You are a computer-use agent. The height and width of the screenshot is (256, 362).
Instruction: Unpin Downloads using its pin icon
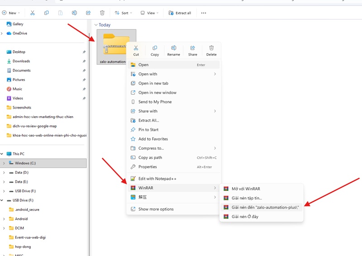pyautogui.click(x=84, y=61)
